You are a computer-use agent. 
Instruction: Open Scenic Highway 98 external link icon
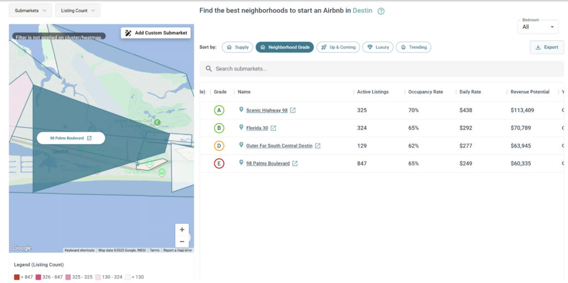293,110
